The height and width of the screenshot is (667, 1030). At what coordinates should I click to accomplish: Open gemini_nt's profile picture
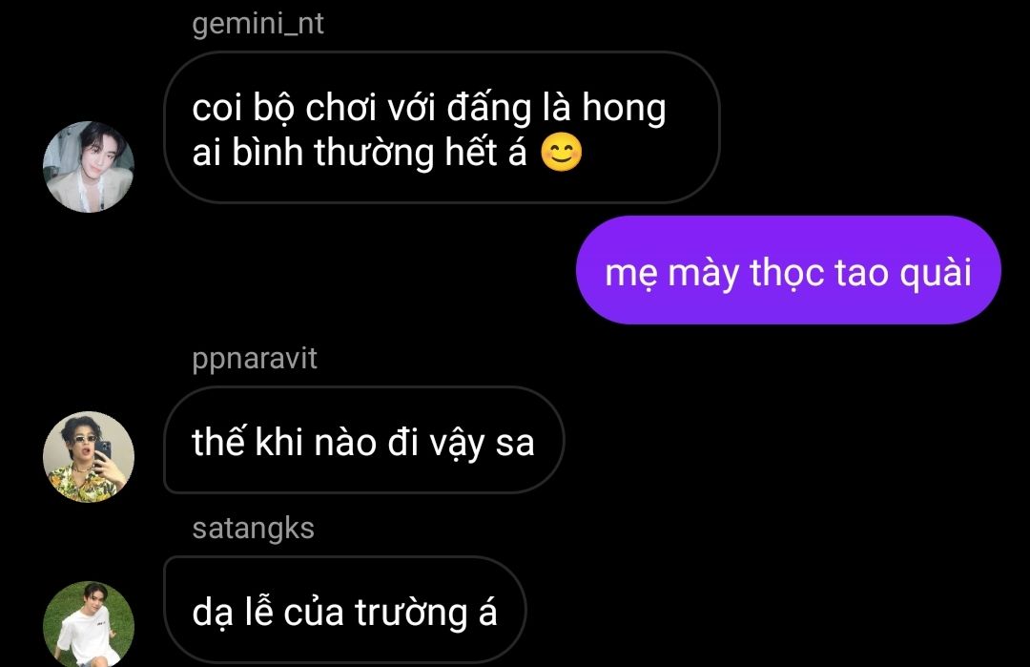click(x=89, y=167)
